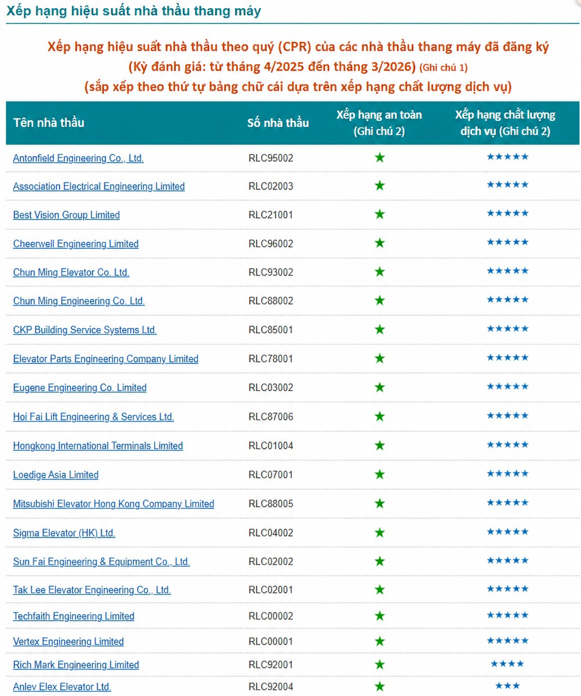This screenshot has width=581, height=696.
Task: Click five-star service rating for Hoi Fai Lift
Action: (x=508, y=415)
